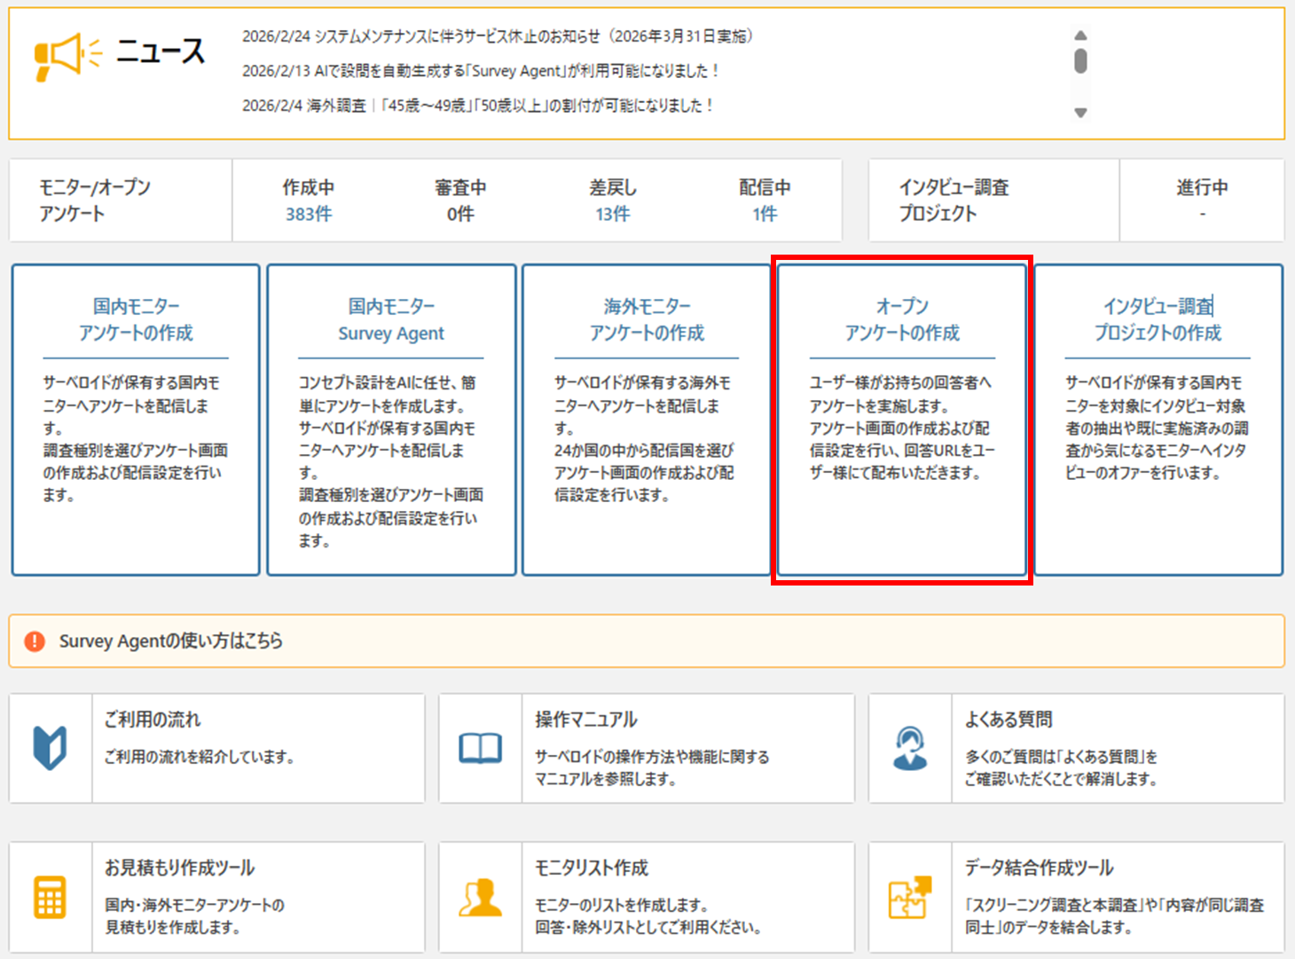Click the headset support icon for よくある質問
The height and width of the screenshot is (959, 1295).
909,748
